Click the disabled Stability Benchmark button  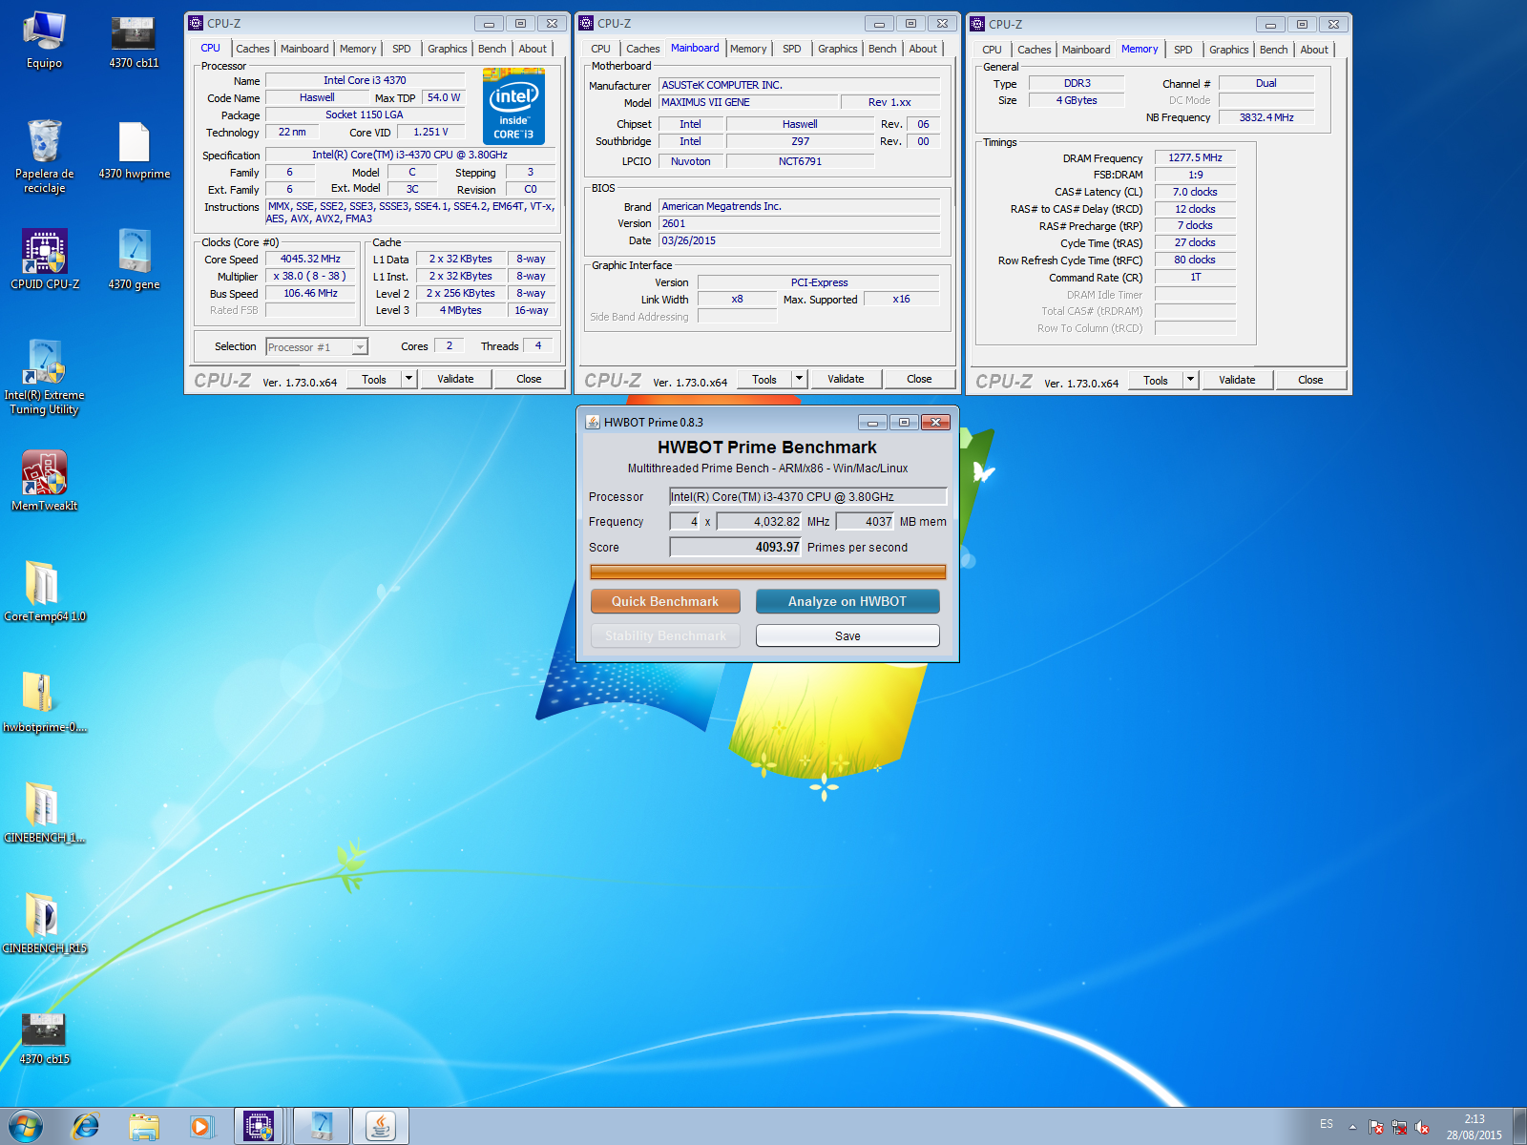click(x=665, y=635)
